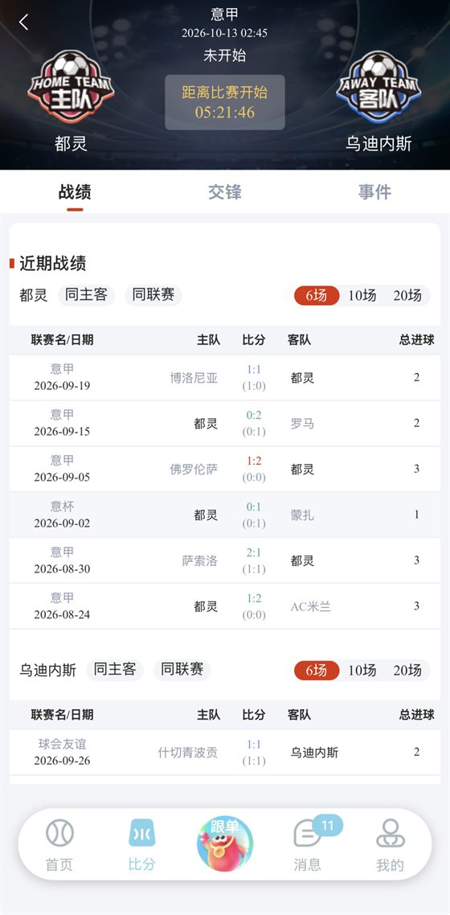Toggle 同主客 filter for 乌迪内斯

(115, 669)
